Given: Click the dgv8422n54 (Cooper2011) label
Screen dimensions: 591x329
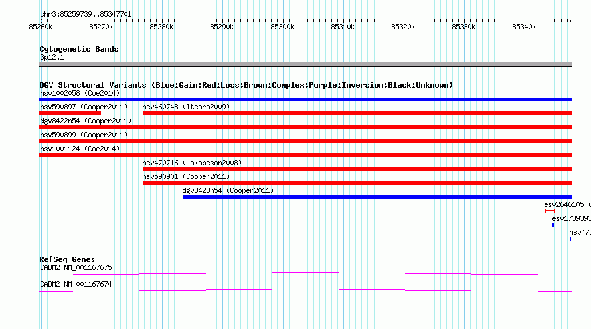Looking at the screenshot, I should point(86,121).
